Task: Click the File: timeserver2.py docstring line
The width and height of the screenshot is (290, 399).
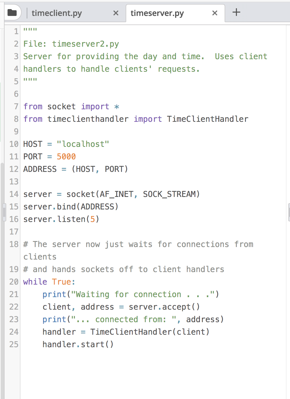Action: pos(71,44)
